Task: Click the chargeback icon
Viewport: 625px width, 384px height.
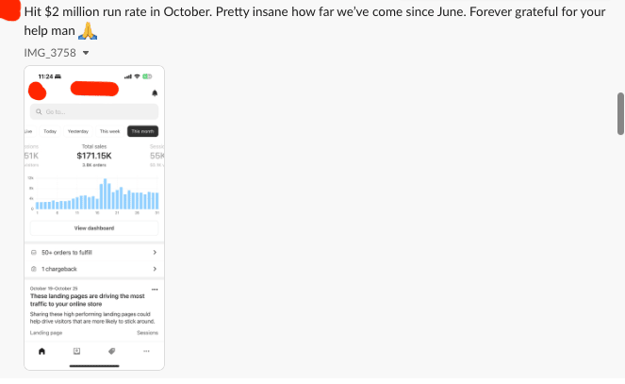Action: click(x=34, y=269)
